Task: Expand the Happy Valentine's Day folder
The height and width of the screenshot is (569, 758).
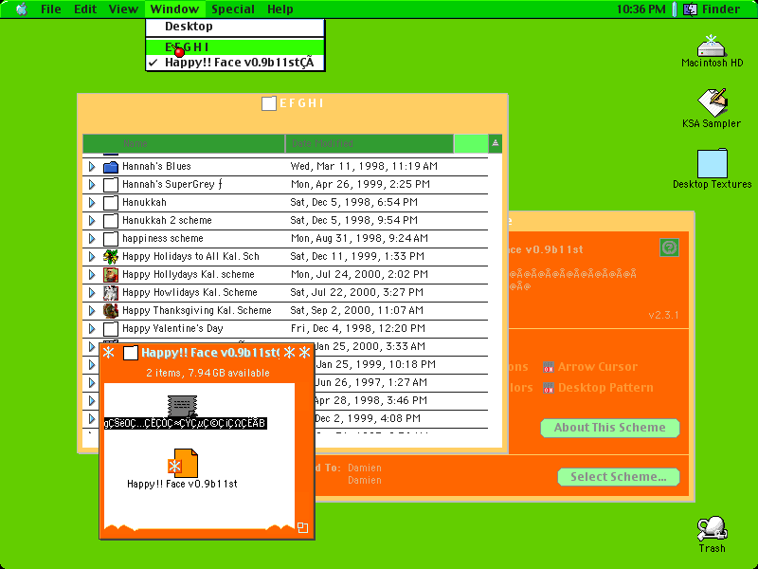Action: (x=92, y=329)
